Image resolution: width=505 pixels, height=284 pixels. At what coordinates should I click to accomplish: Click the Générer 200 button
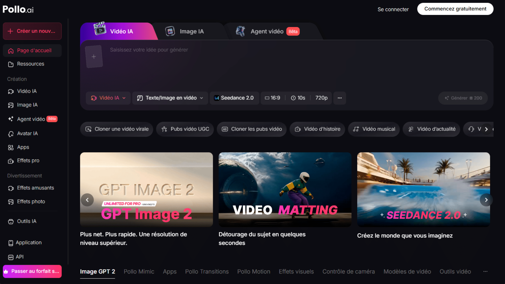(x=463, y=98)
